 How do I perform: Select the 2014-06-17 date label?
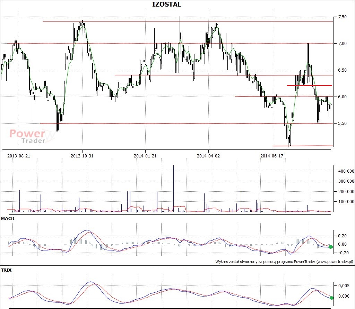[x=272, y=156]
